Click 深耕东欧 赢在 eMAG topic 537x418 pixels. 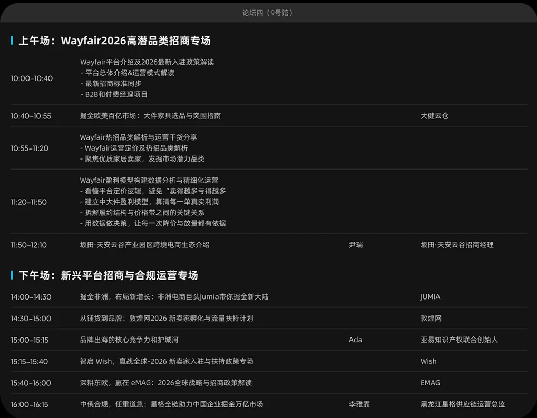pos(166,383)
